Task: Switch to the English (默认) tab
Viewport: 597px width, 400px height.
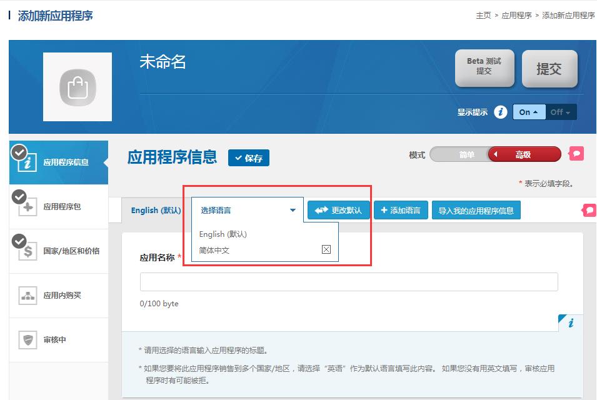Action: [155, 211]
